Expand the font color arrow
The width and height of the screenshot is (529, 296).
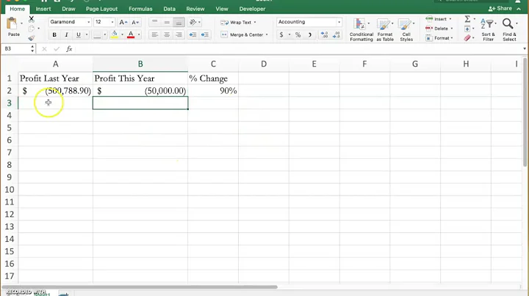139,34
